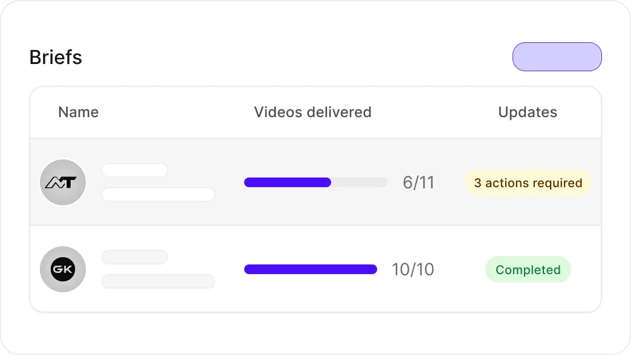Click the purple button beside Briefs heading
The height and width of the screenshot is (355, 631).
pos(557,57)
